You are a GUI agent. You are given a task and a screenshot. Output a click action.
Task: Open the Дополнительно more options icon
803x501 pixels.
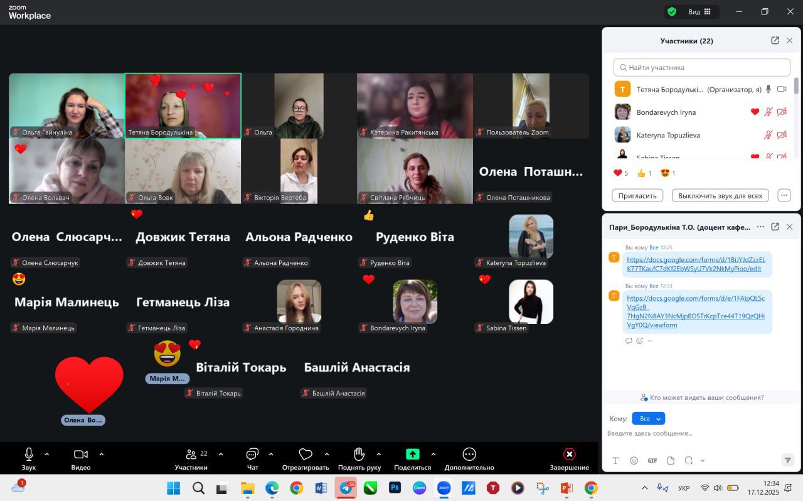coord(469,454)
